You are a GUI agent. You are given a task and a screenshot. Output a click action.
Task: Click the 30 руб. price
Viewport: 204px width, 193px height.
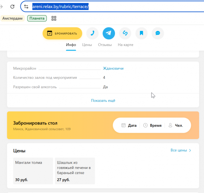coord(21,180)
